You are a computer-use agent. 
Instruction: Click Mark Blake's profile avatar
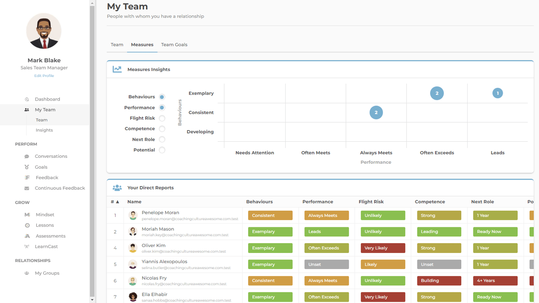coord(44,31)
